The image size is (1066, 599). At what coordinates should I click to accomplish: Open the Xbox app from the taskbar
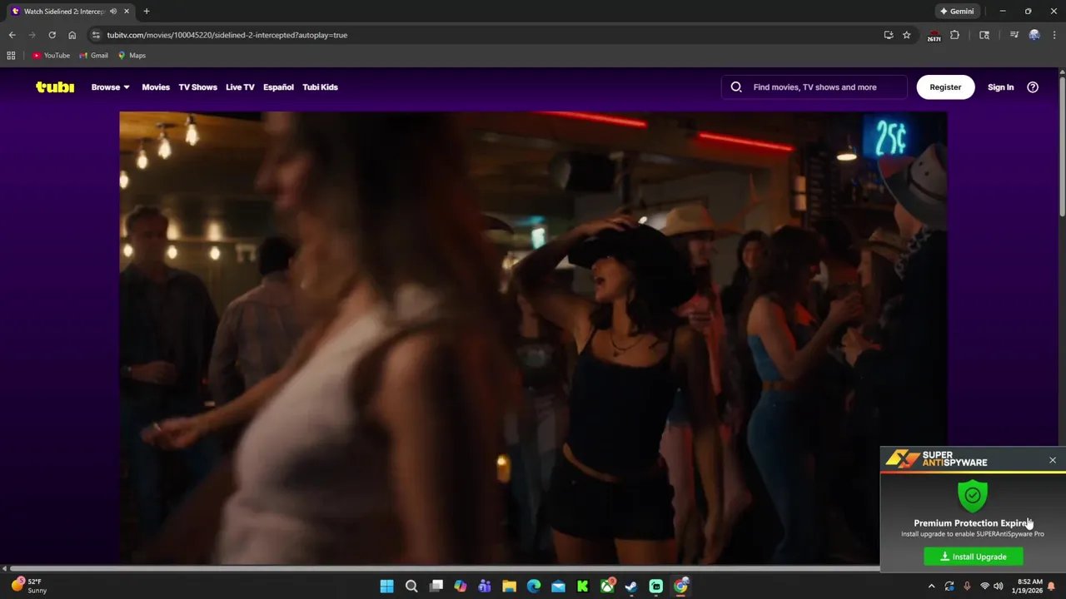(607, 587)
